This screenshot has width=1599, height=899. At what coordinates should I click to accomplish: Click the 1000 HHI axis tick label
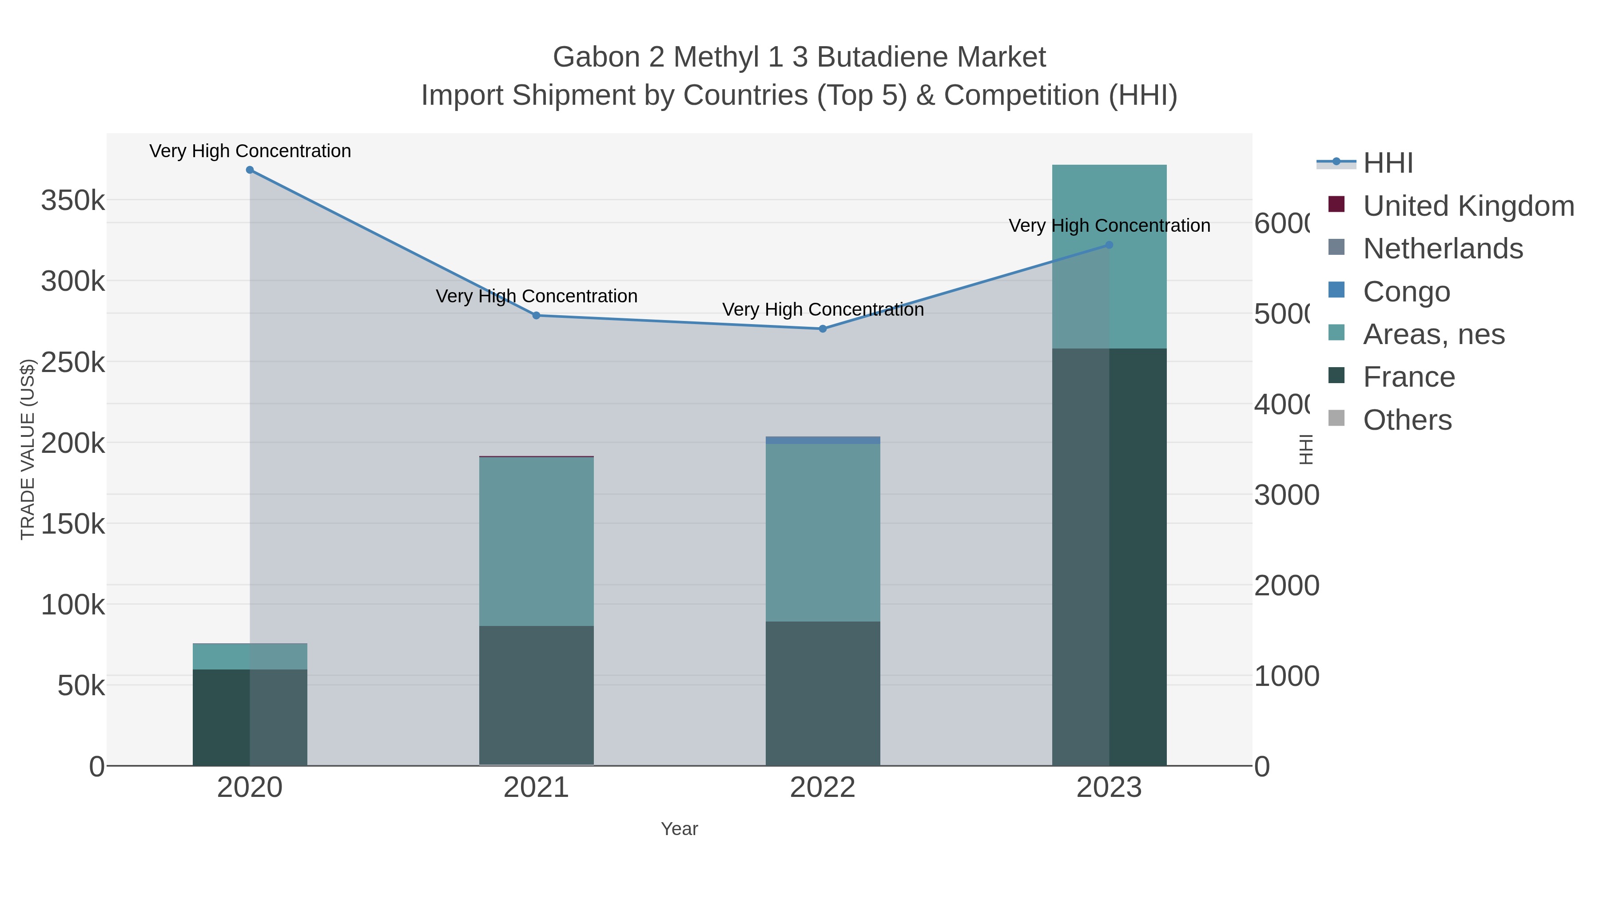pos(1287,676)
